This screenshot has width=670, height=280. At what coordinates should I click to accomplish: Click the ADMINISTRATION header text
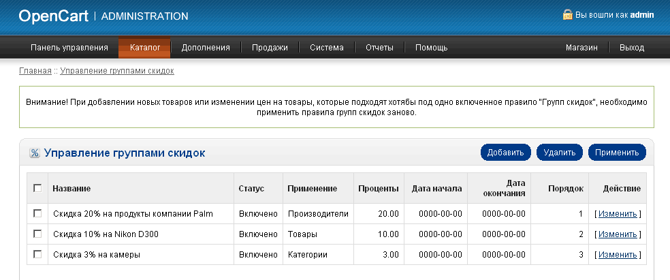(144, 16)
